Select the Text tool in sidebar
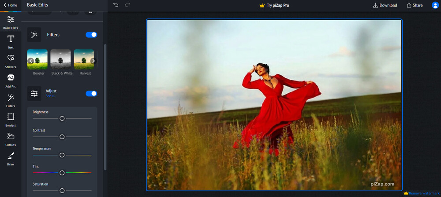 click(11, 42)
